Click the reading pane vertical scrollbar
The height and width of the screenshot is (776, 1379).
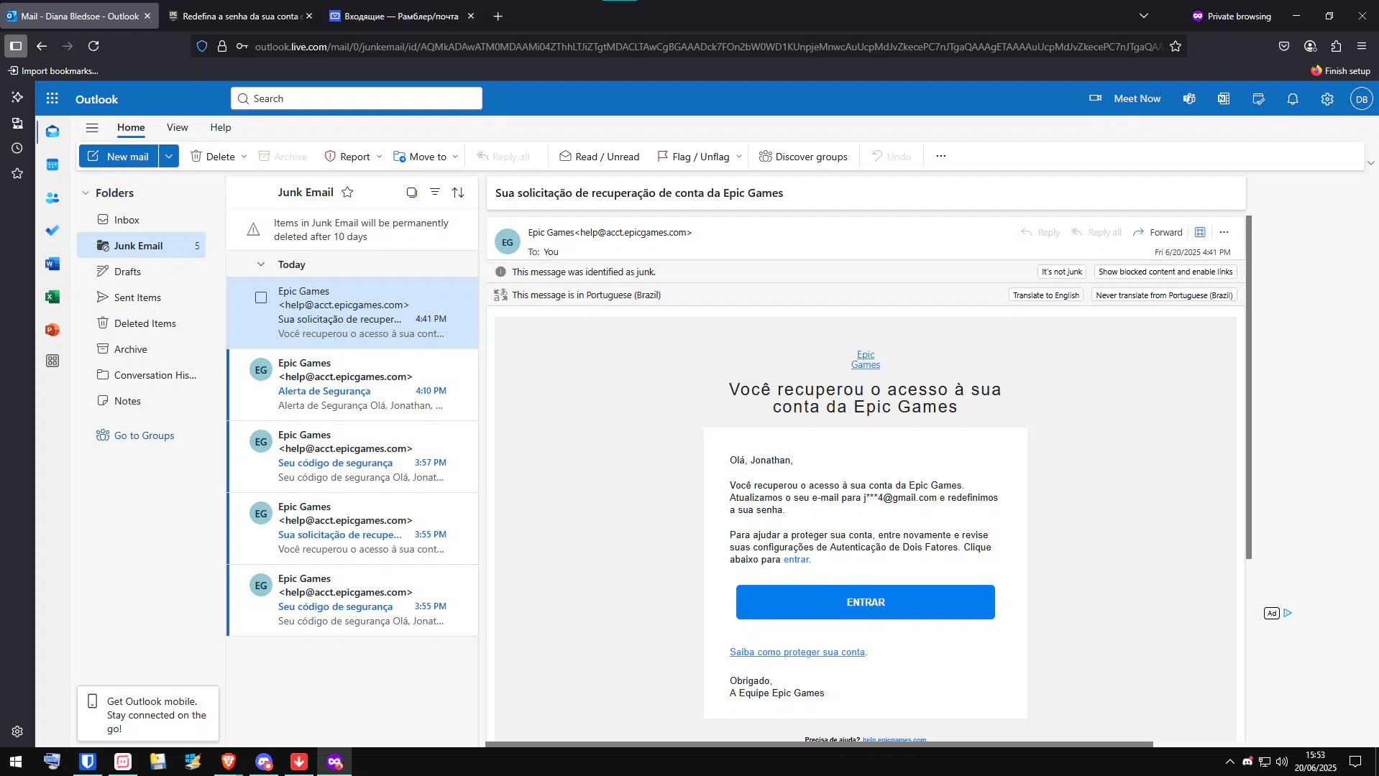pos(1249,387)
